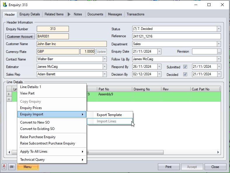Open the Department combo box list
230x173 pixels.
pos(219,44)
